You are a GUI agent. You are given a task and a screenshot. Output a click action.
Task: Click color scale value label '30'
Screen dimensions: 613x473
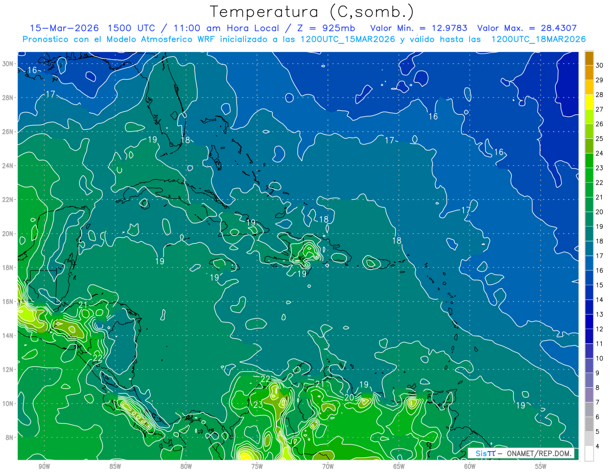[600, 65]
